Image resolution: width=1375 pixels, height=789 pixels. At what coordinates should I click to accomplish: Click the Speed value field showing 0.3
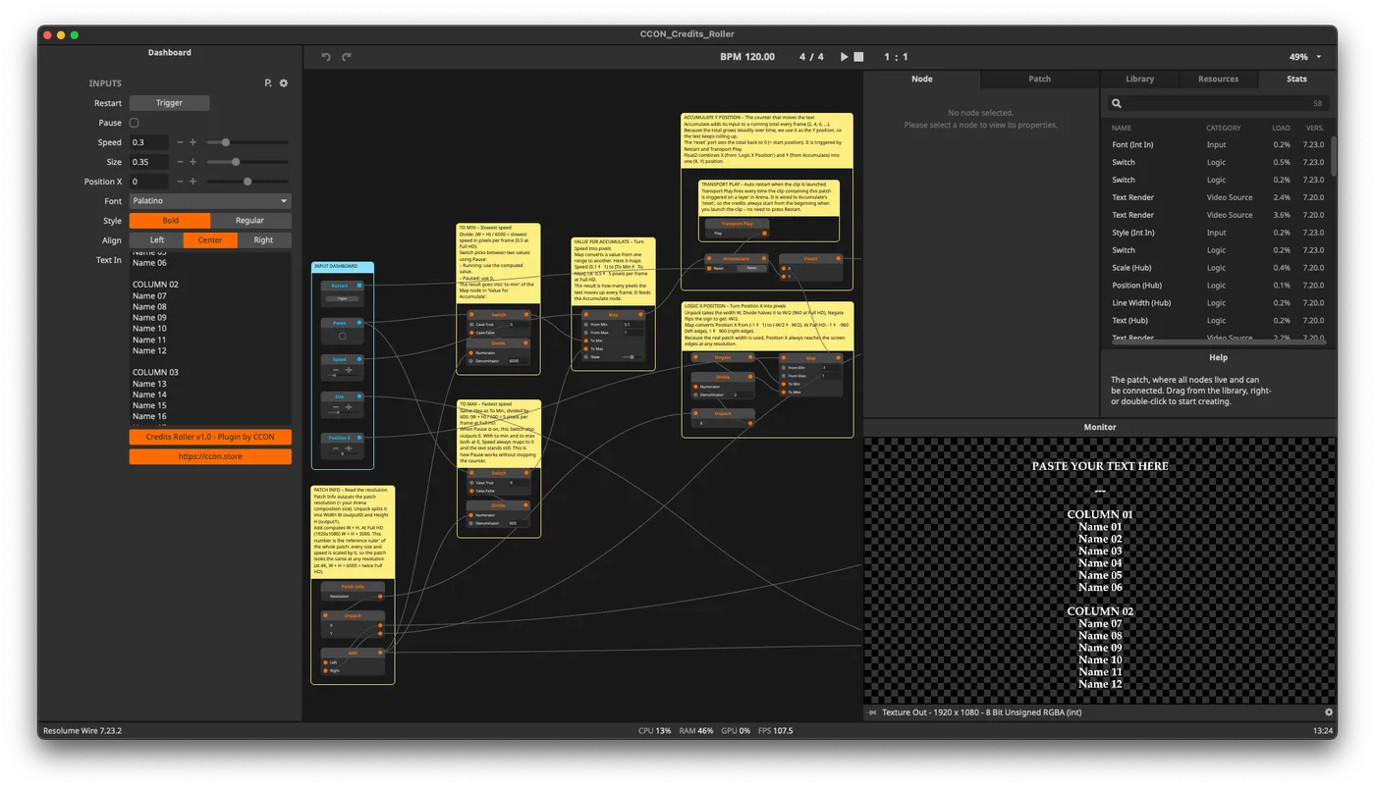pos(149,142)
